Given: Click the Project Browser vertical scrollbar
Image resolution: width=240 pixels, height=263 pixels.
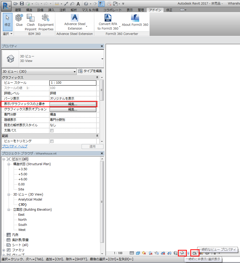Looking at the screenshot, I should 102,202.
